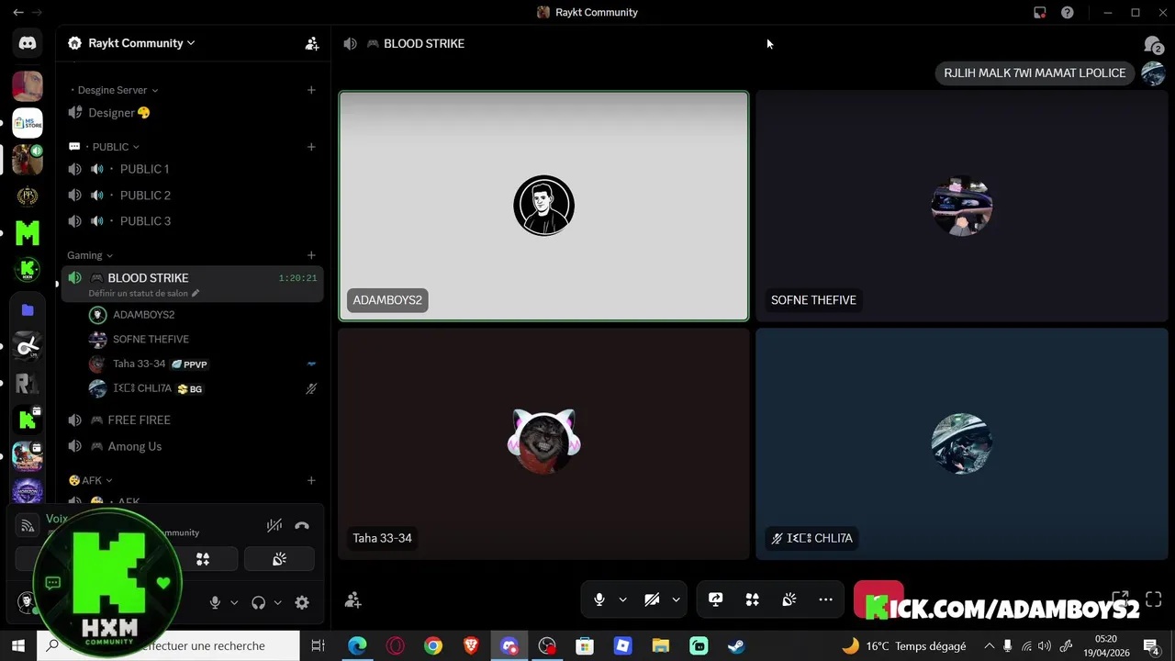Focus the ADAMBOYS2 video tile

click(543, 206)
